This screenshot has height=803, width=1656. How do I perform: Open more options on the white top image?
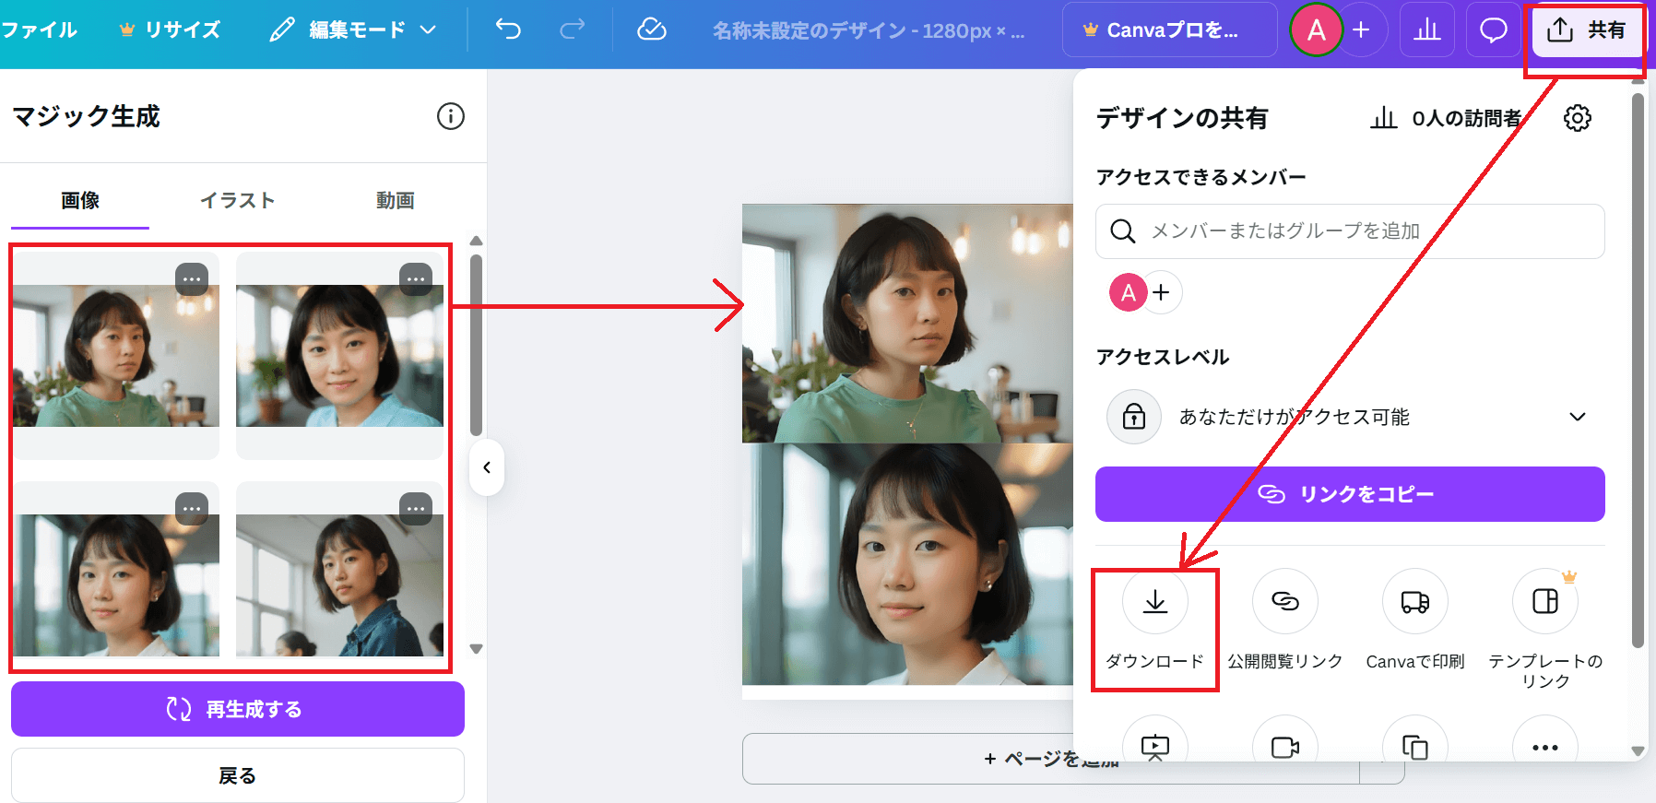tap(192, 509)
